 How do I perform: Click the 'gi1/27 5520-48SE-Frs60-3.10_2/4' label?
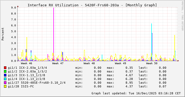pyautogui.click(x=37, y=83)
